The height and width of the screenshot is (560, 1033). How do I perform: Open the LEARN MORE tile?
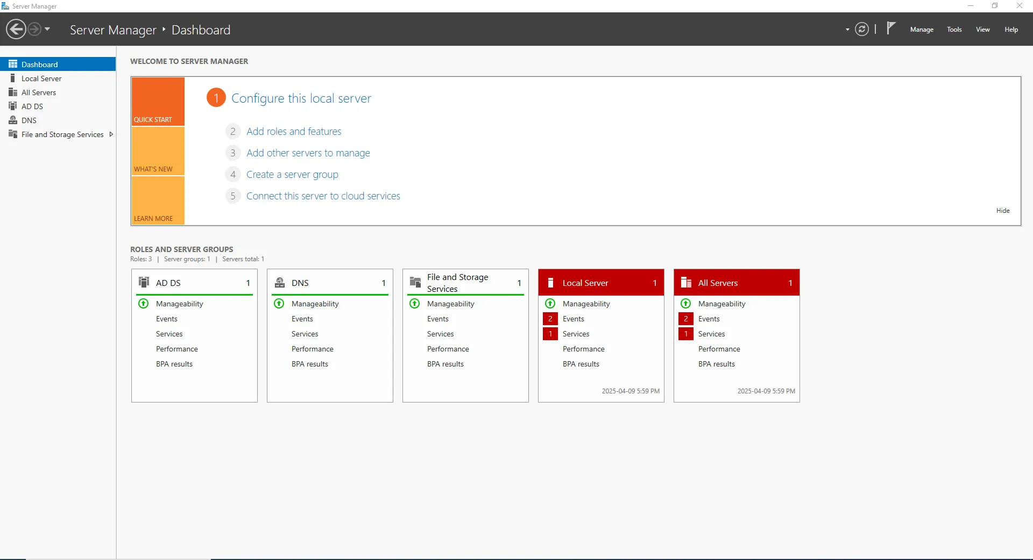click(158, 200)
